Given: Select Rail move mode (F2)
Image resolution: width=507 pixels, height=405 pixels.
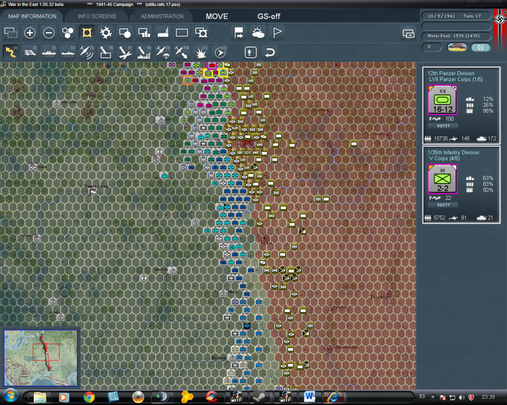Looking at the screenshot, I should click(30, 52).
